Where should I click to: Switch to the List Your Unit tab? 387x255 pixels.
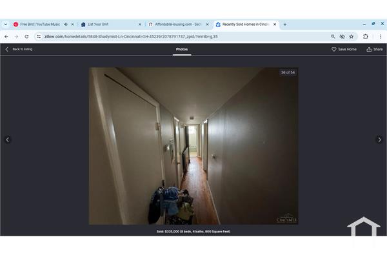pyautogui.click(x=98, y=25)
